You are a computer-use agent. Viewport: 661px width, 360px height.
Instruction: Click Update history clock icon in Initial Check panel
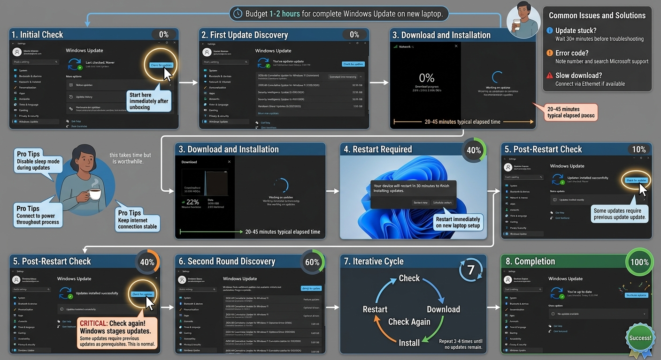(x=71, y=97)
